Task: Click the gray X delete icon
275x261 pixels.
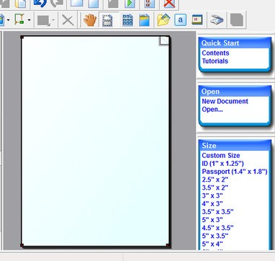Action: point(68,20)
